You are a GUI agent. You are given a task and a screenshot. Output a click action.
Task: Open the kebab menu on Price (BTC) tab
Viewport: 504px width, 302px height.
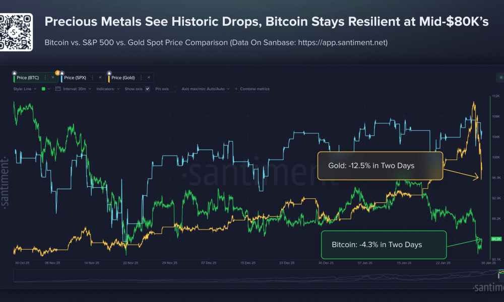[45, 77]
